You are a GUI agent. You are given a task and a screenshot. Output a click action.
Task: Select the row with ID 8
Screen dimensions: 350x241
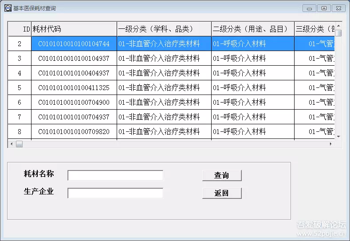click(x=20, y=132)
